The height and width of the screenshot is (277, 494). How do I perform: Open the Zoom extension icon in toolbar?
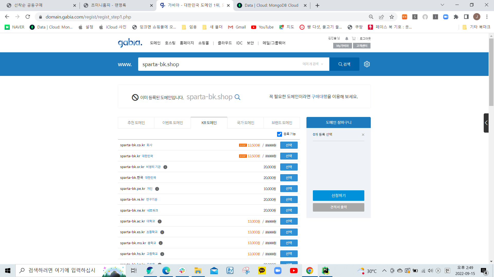(x=446, y=17)
